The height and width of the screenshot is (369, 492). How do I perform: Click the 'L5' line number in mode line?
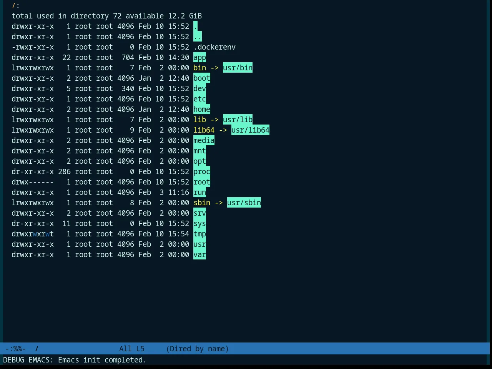140,349
